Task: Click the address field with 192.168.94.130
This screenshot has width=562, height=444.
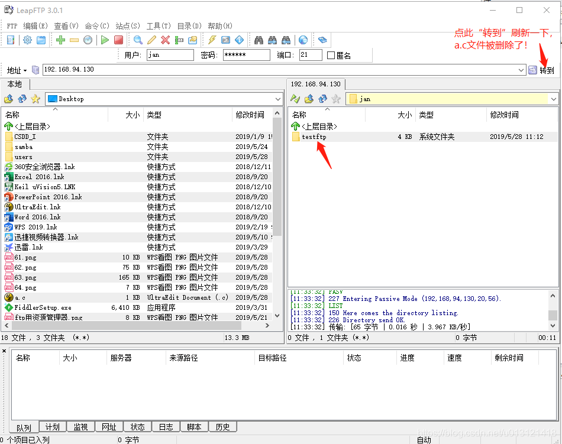Action: pos(284,70)
